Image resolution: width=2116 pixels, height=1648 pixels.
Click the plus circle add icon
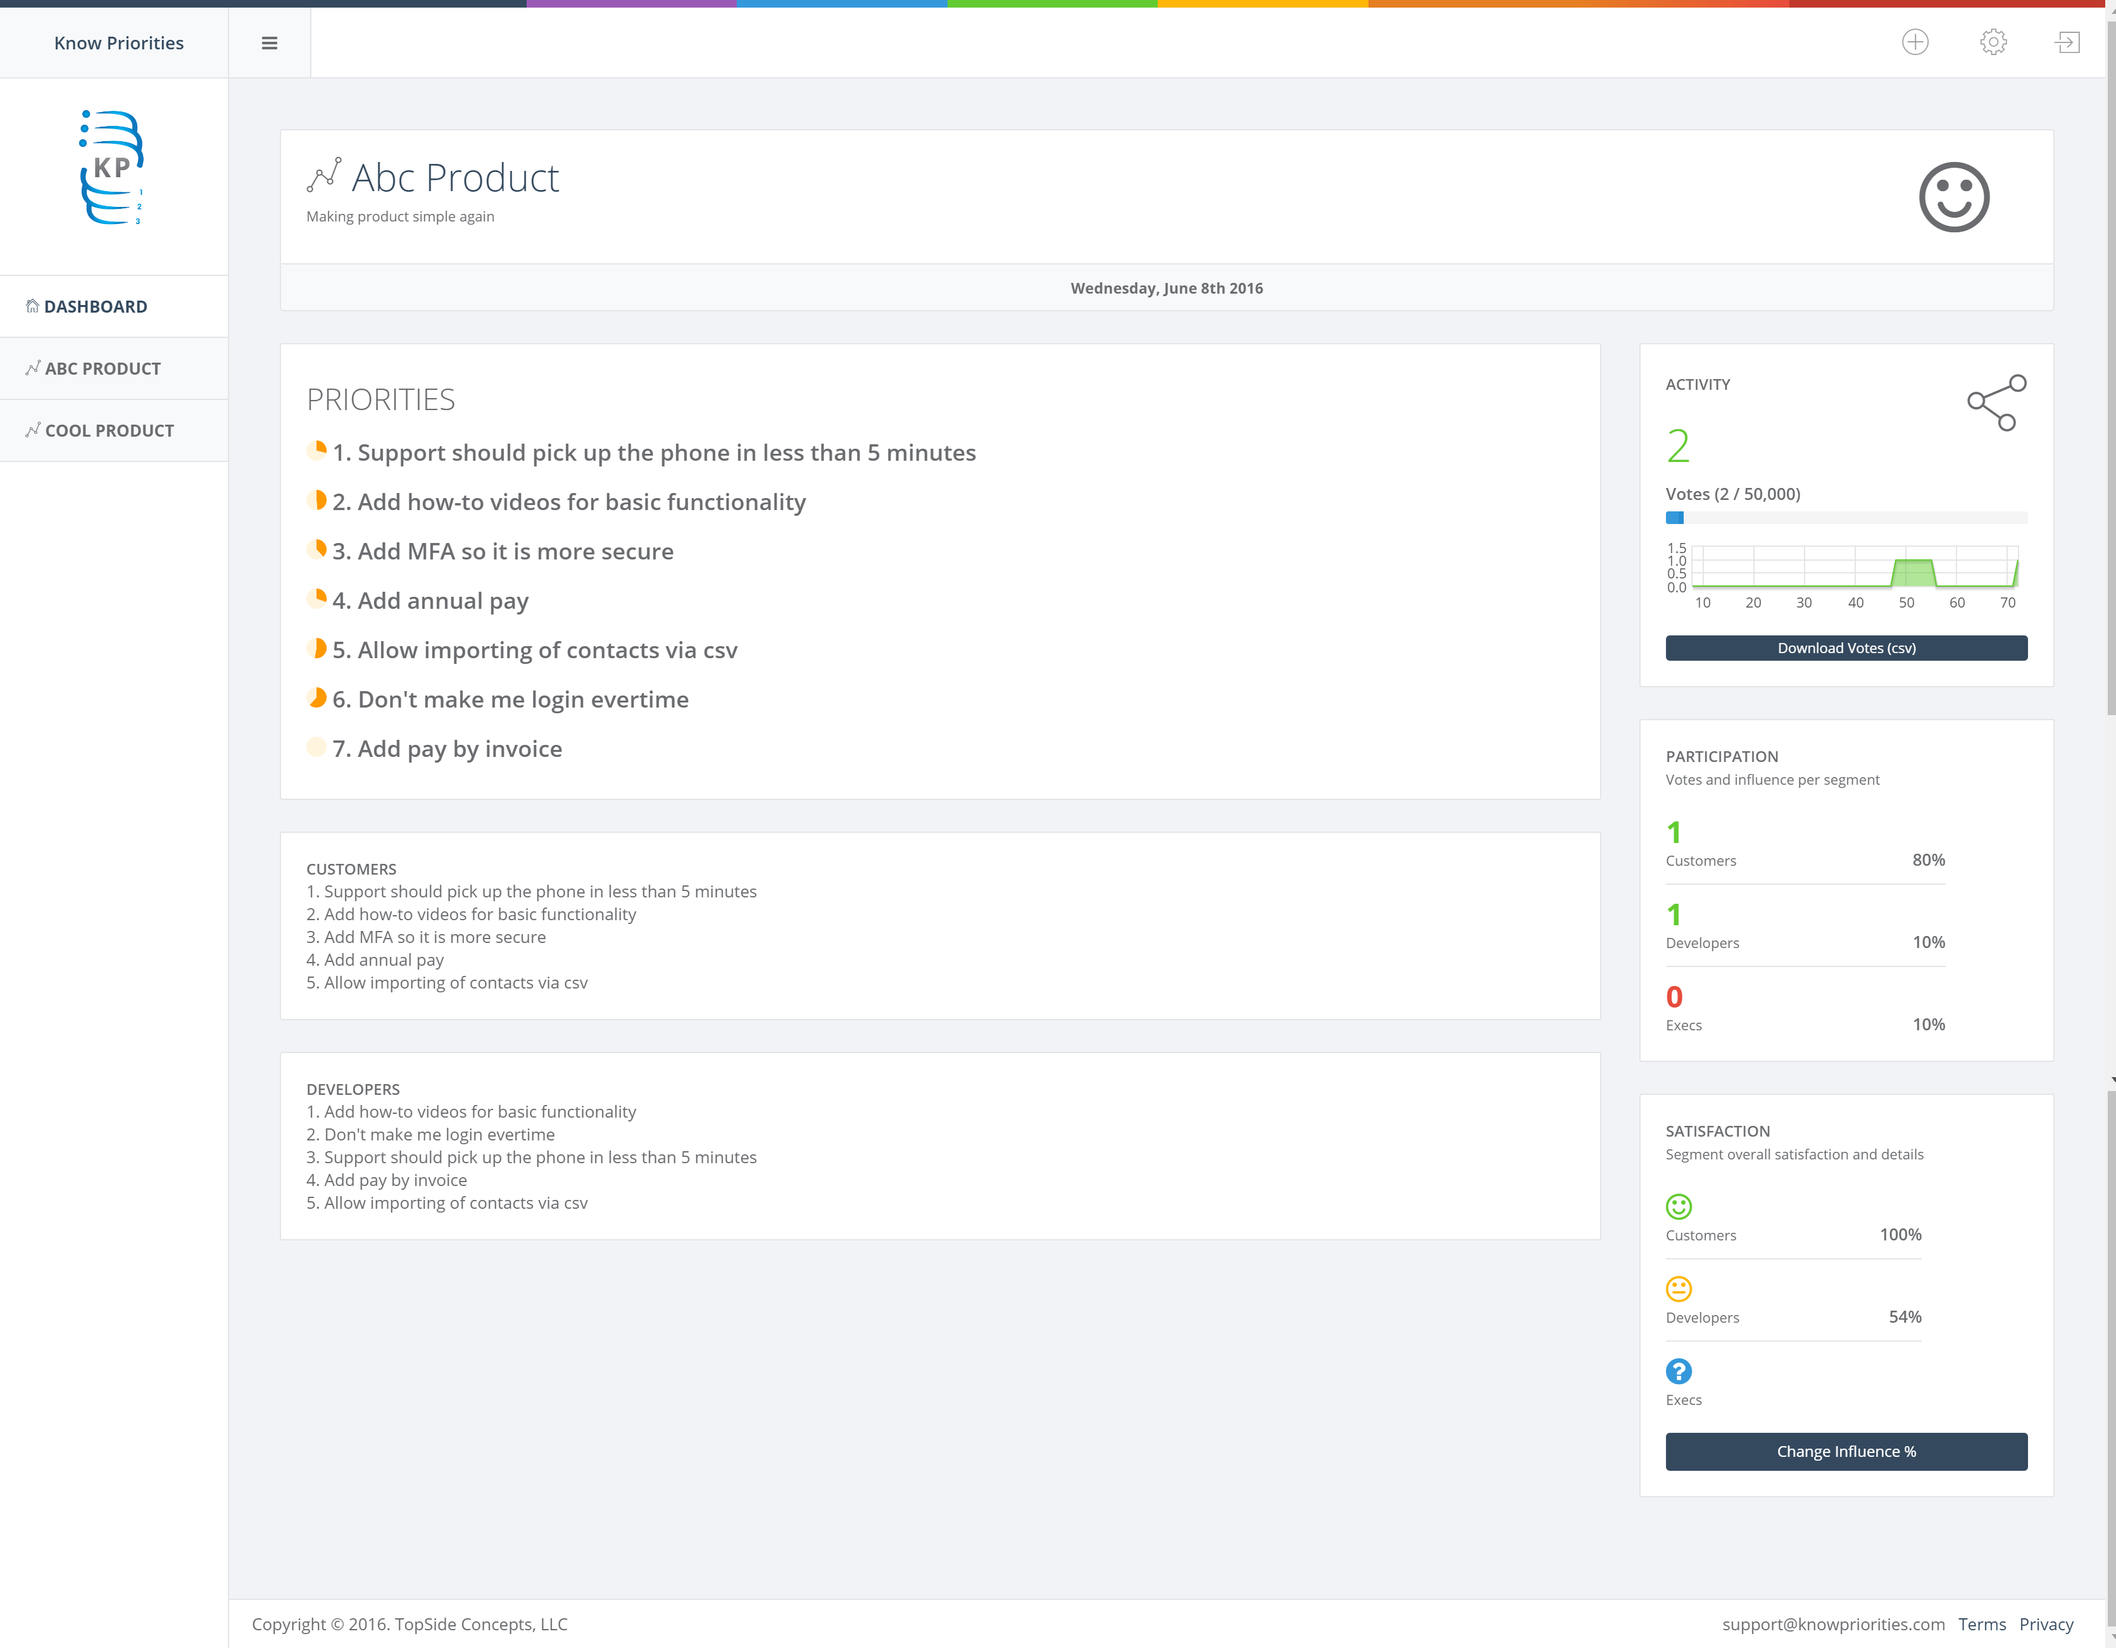[1915, 42]
